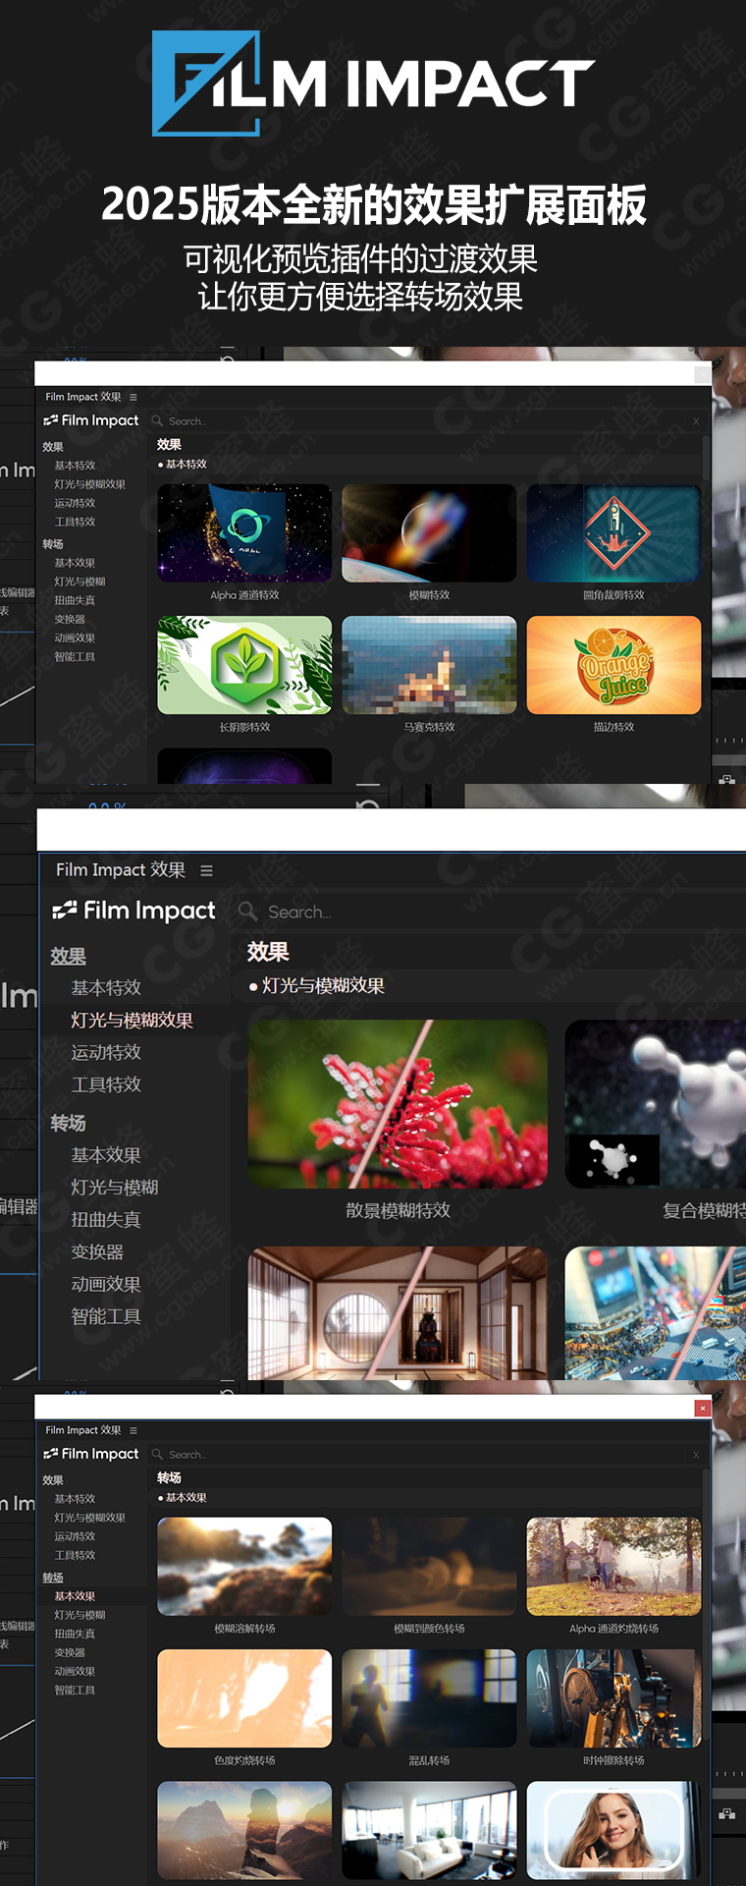Open the 效果 section header in the middle panel
This screenshot has width=746, height=1886.
pyautogui.click(x=69, y=956)
